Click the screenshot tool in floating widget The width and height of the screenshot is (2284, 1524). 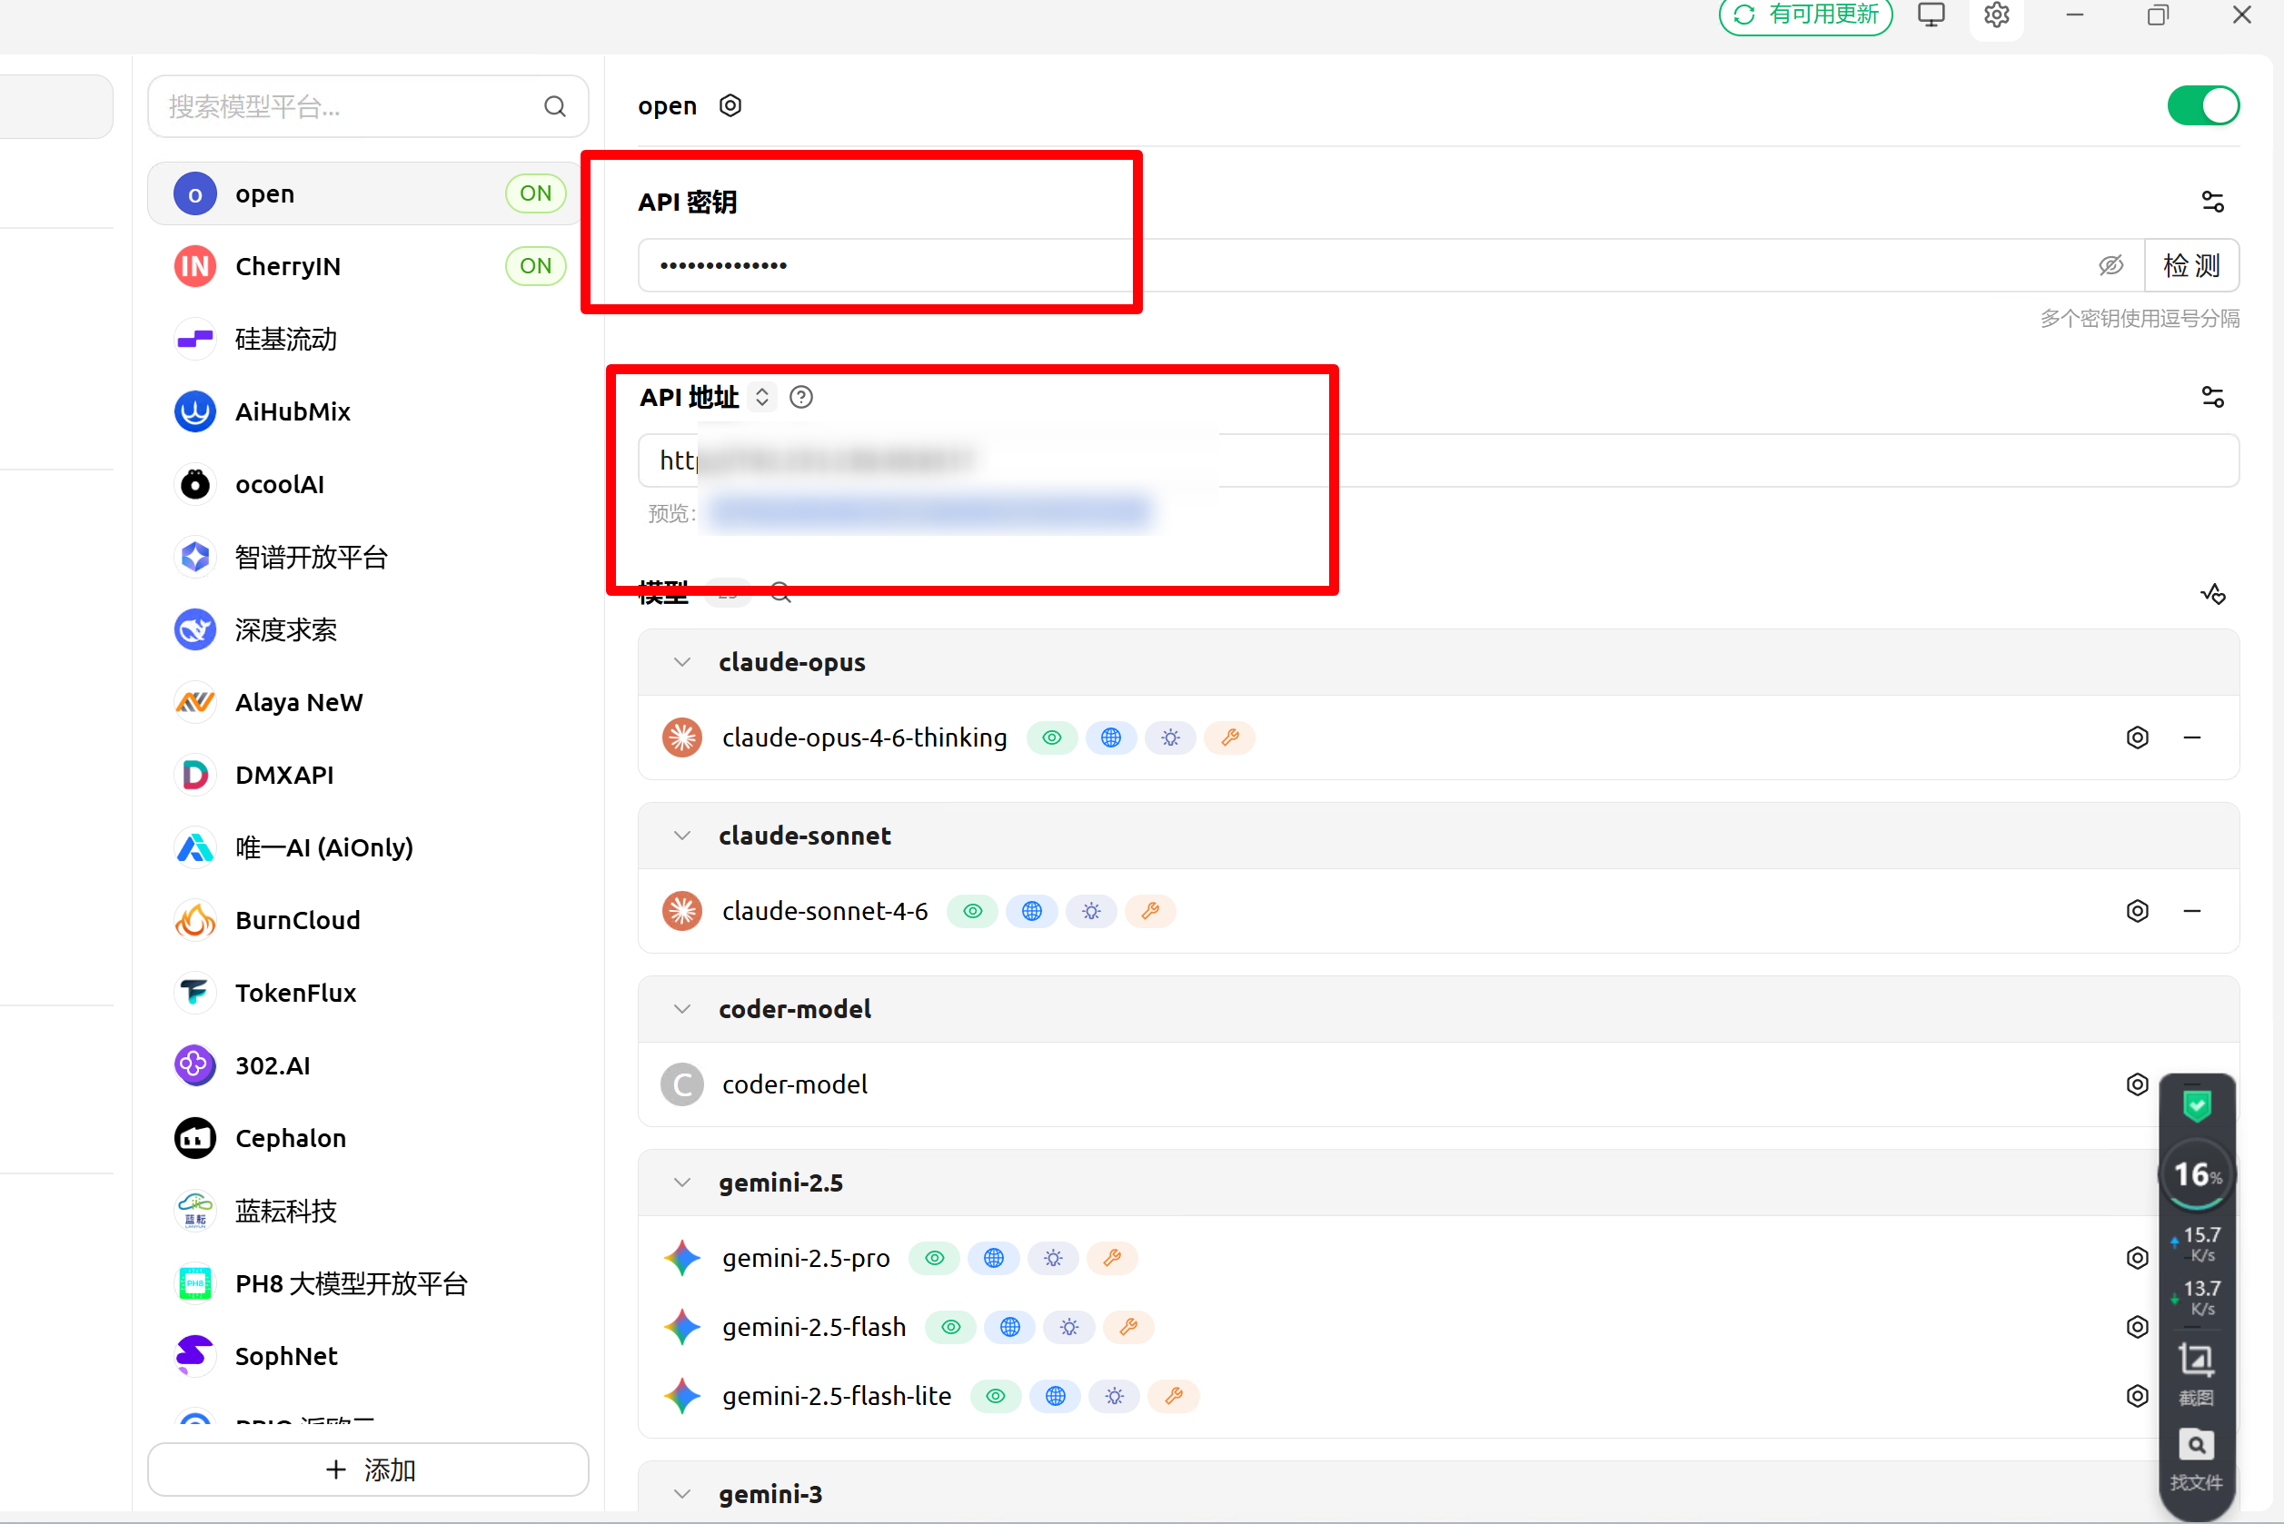coord(2196,1369)
